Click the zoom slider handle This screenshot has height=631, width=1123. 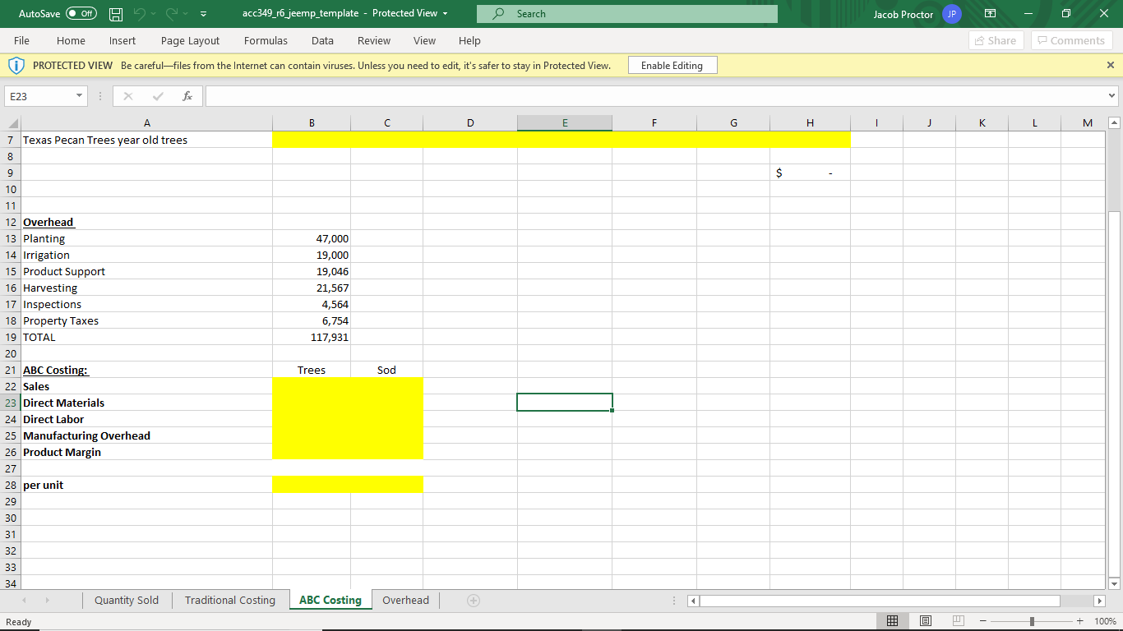coord(1033,622)
